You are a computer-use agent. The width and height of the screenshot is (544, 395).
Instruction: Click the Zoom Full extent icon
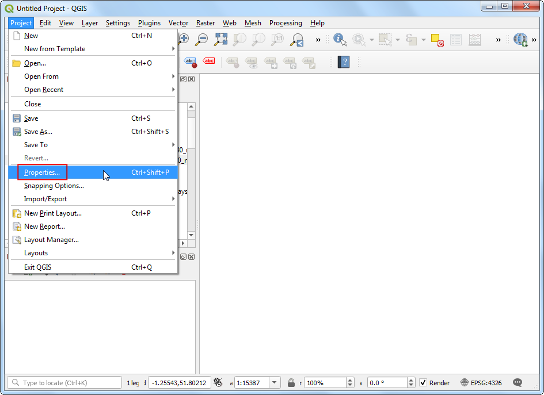pos(220,40)
